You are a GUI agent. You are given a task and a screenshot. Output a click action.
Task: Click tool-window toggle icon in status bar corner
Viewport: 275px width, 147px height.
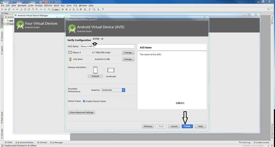click(x=2, y=145)
